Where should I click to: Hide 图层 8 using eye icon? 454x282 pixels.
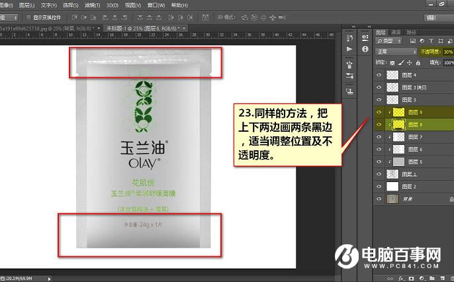click(379, 124)
